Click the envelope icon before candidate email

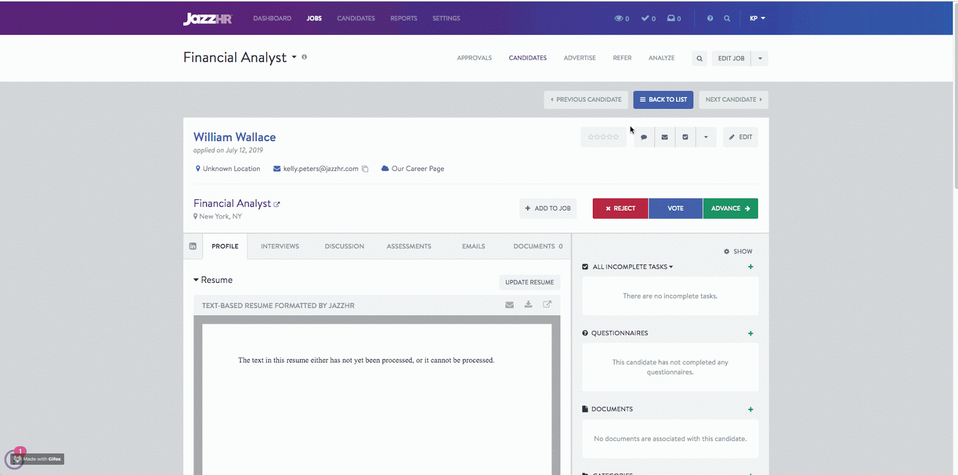point(277,169)
